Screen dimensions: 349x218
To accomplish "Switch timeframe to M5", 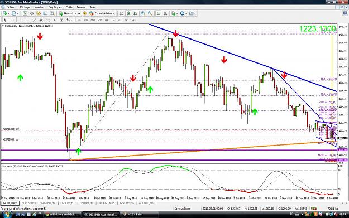I will tap(86, 20).
